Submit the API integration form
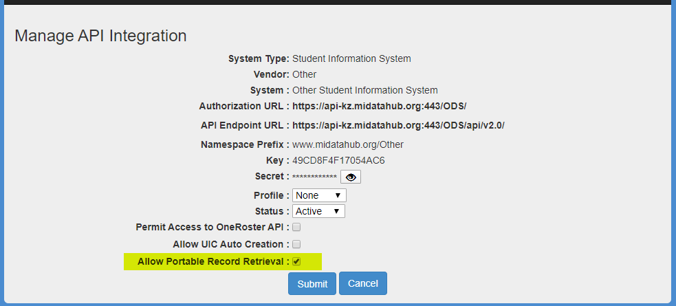Screen dimensions: 676x306 coord(312,283)
